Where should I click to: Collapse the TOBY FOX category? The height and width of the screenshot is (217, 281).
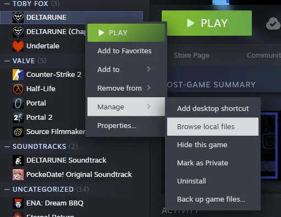[7, 4]
